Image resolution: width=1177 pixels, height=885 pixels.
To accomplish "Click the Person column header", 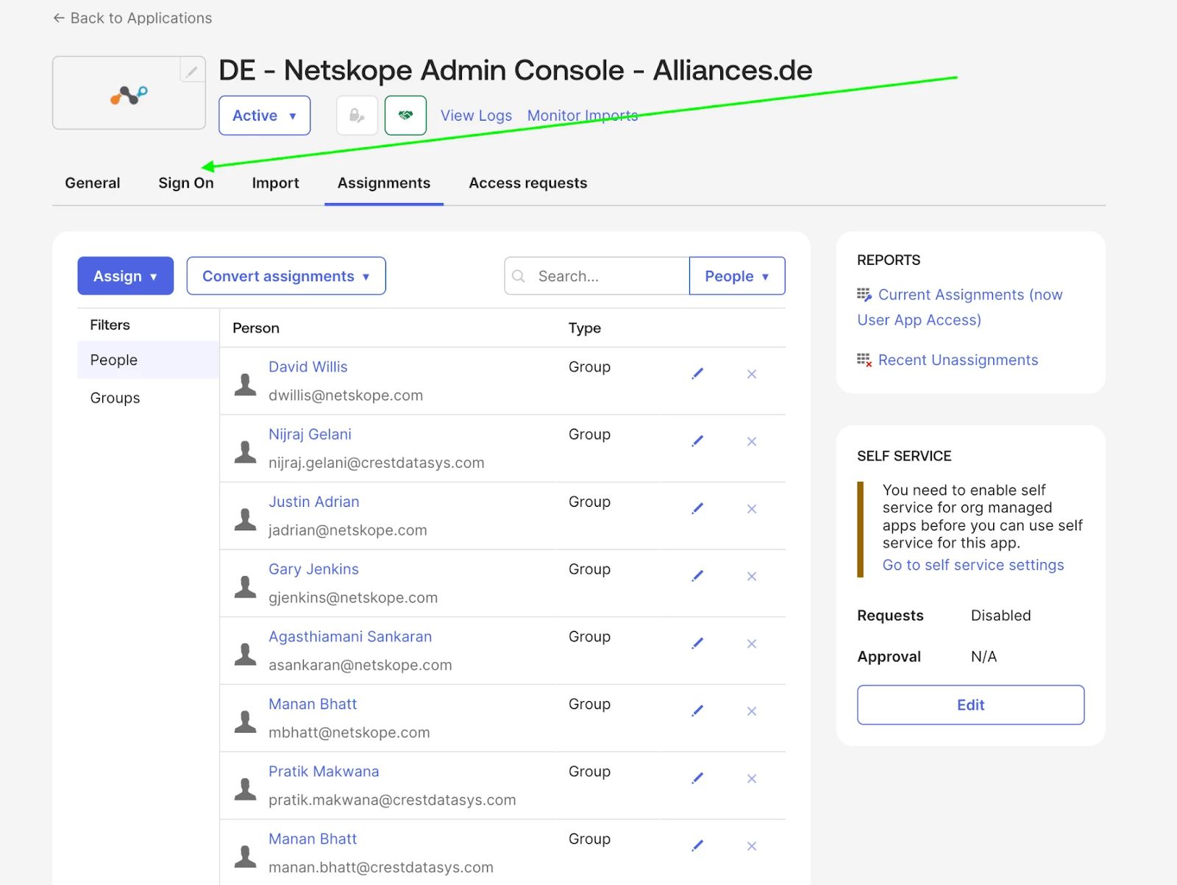I will click(256, 328).
